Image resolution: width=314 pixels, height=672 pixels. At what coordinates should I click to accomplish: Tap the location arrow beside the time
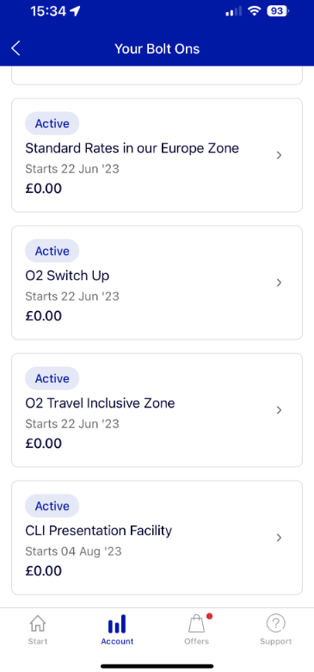(x=76, y=11)
